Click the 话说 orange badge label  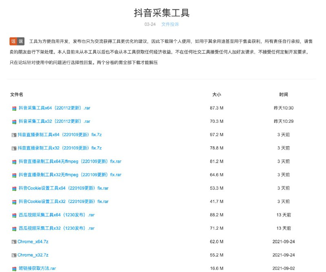tap(17, 41)
